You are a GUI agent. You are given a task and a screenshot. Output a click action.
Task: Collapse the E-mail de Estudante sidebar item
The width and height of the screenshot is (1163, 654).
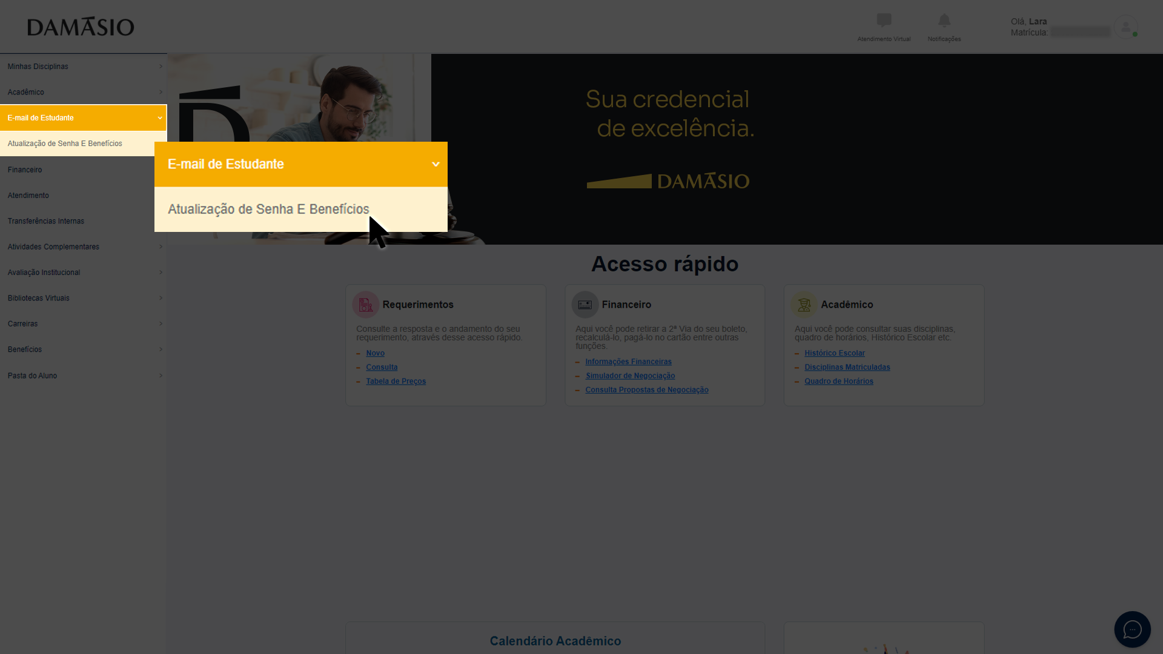[x=83, y=118]
